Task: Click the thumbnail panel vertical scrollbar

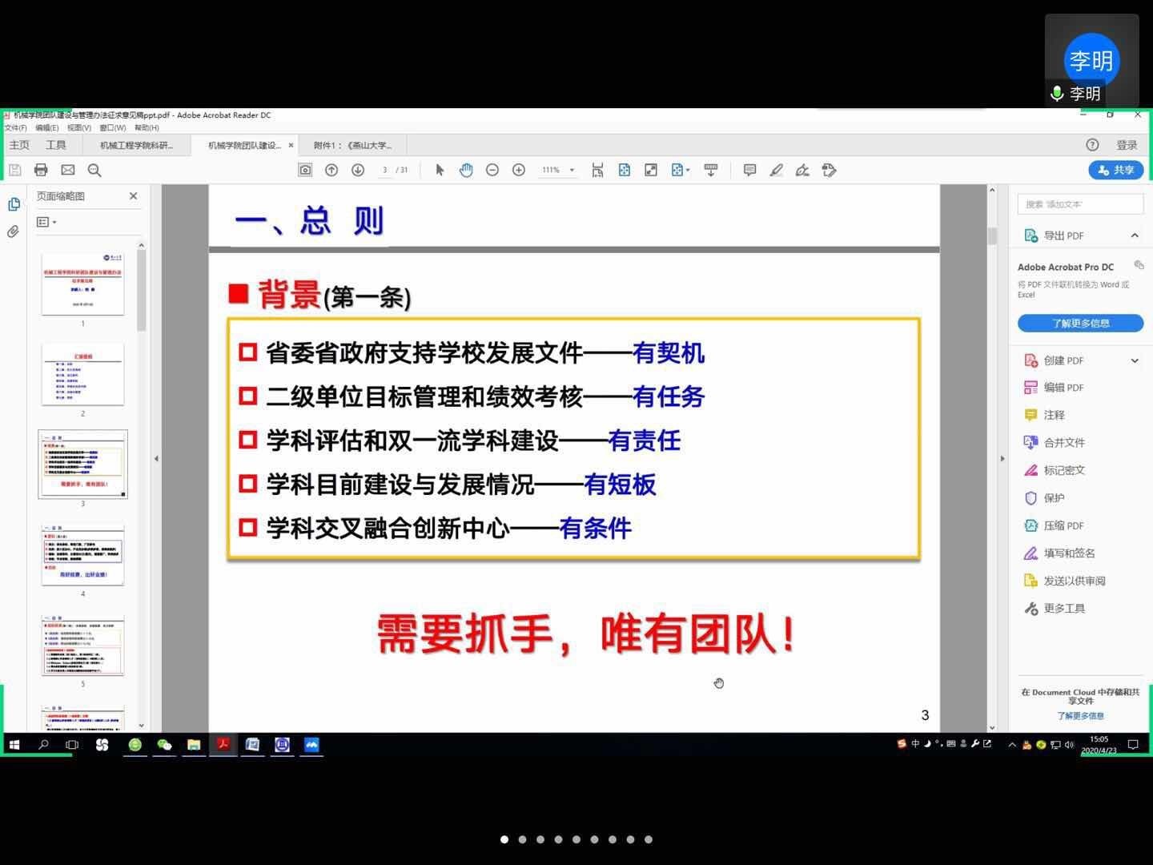Action: coord(142,290)
